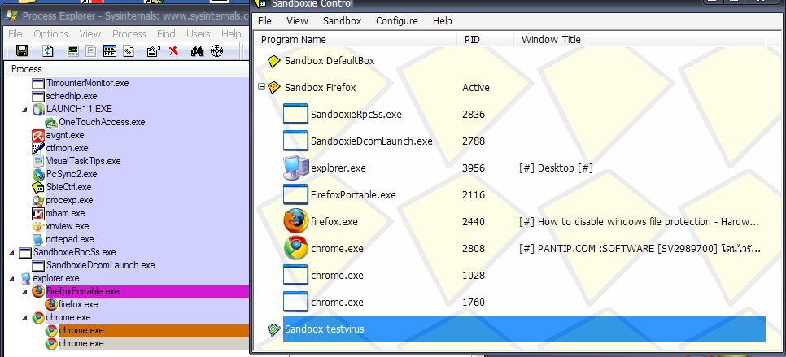Click the computer icon beside explorer.exe PID 3956
Screen dimensions: 786x357
[x=295, y=168]
